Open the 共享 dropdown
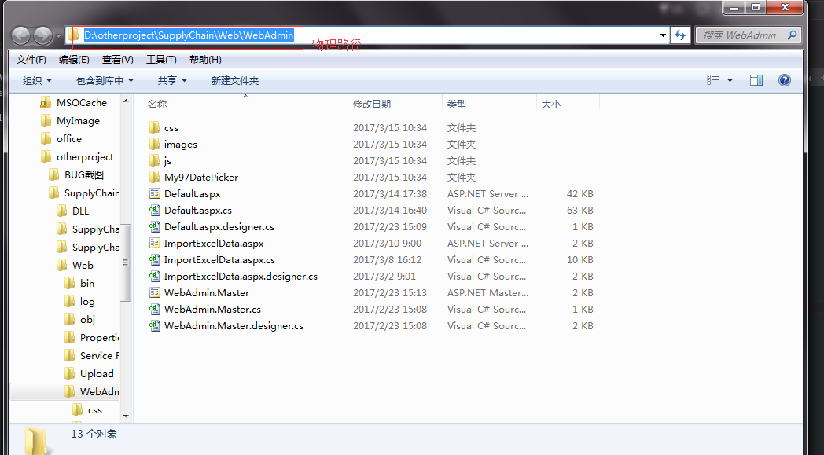The width and height of the screenshot is (824, 455). click(x=172, y=80)
